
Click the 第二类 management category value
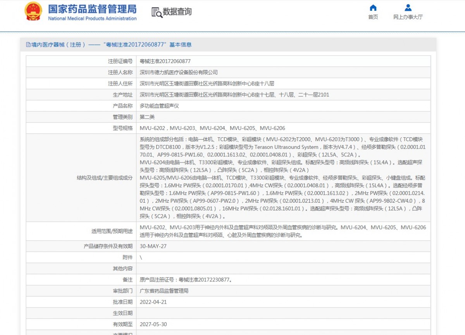[x=147, y=117]
